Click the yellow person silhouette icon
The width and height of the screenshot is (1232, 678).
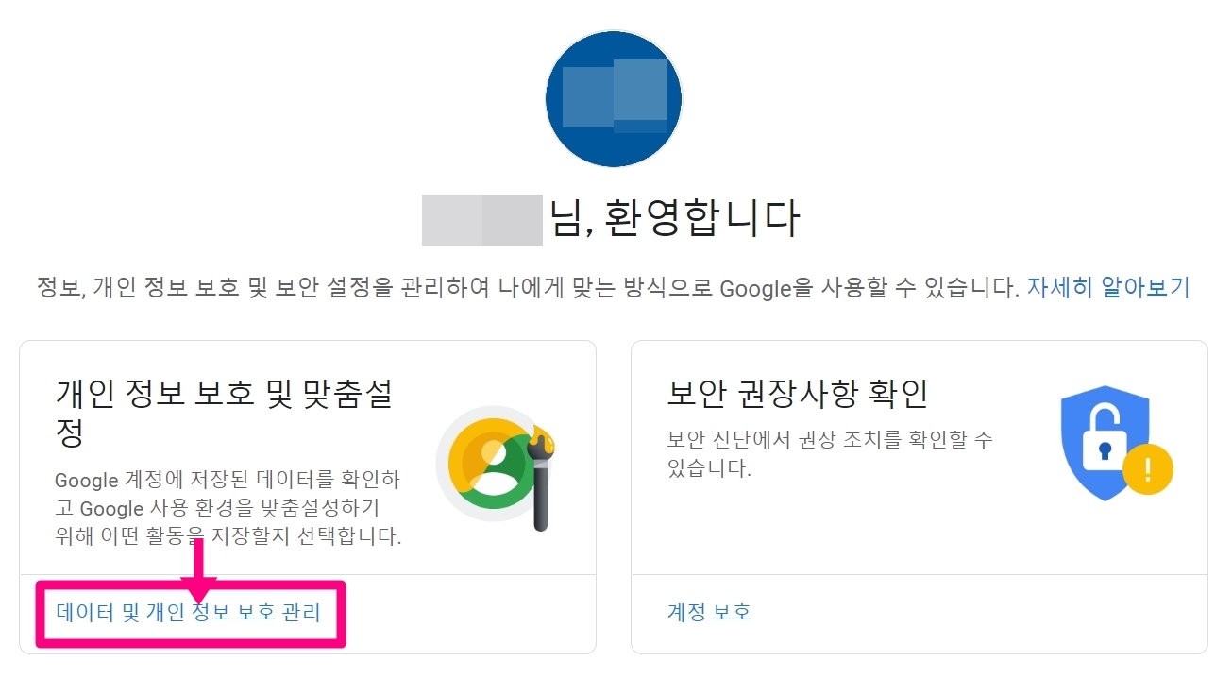[x=486, y=453]
